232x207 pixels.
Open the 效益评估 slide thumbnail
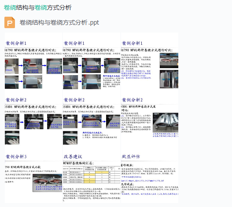pyautogui.click(x=150, y=175)
